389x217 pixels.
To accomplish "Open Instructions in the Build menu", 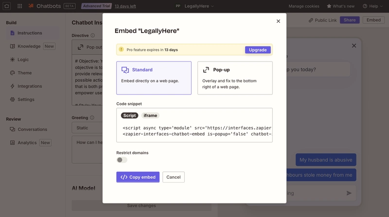I will coord(33,33).
